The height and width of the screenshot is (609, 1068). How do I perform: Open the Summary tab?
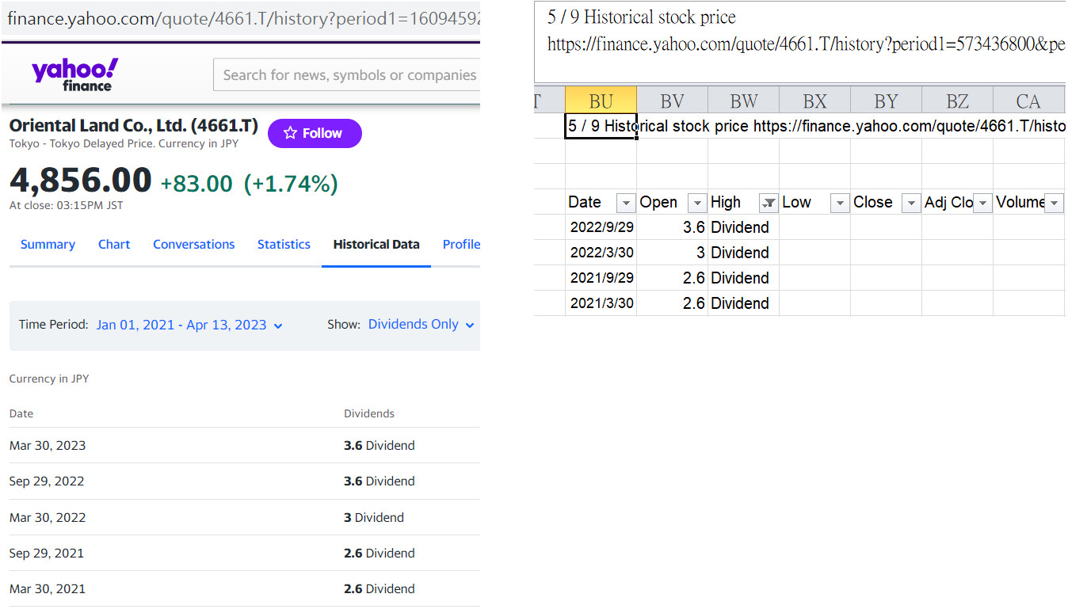point(48,244)
